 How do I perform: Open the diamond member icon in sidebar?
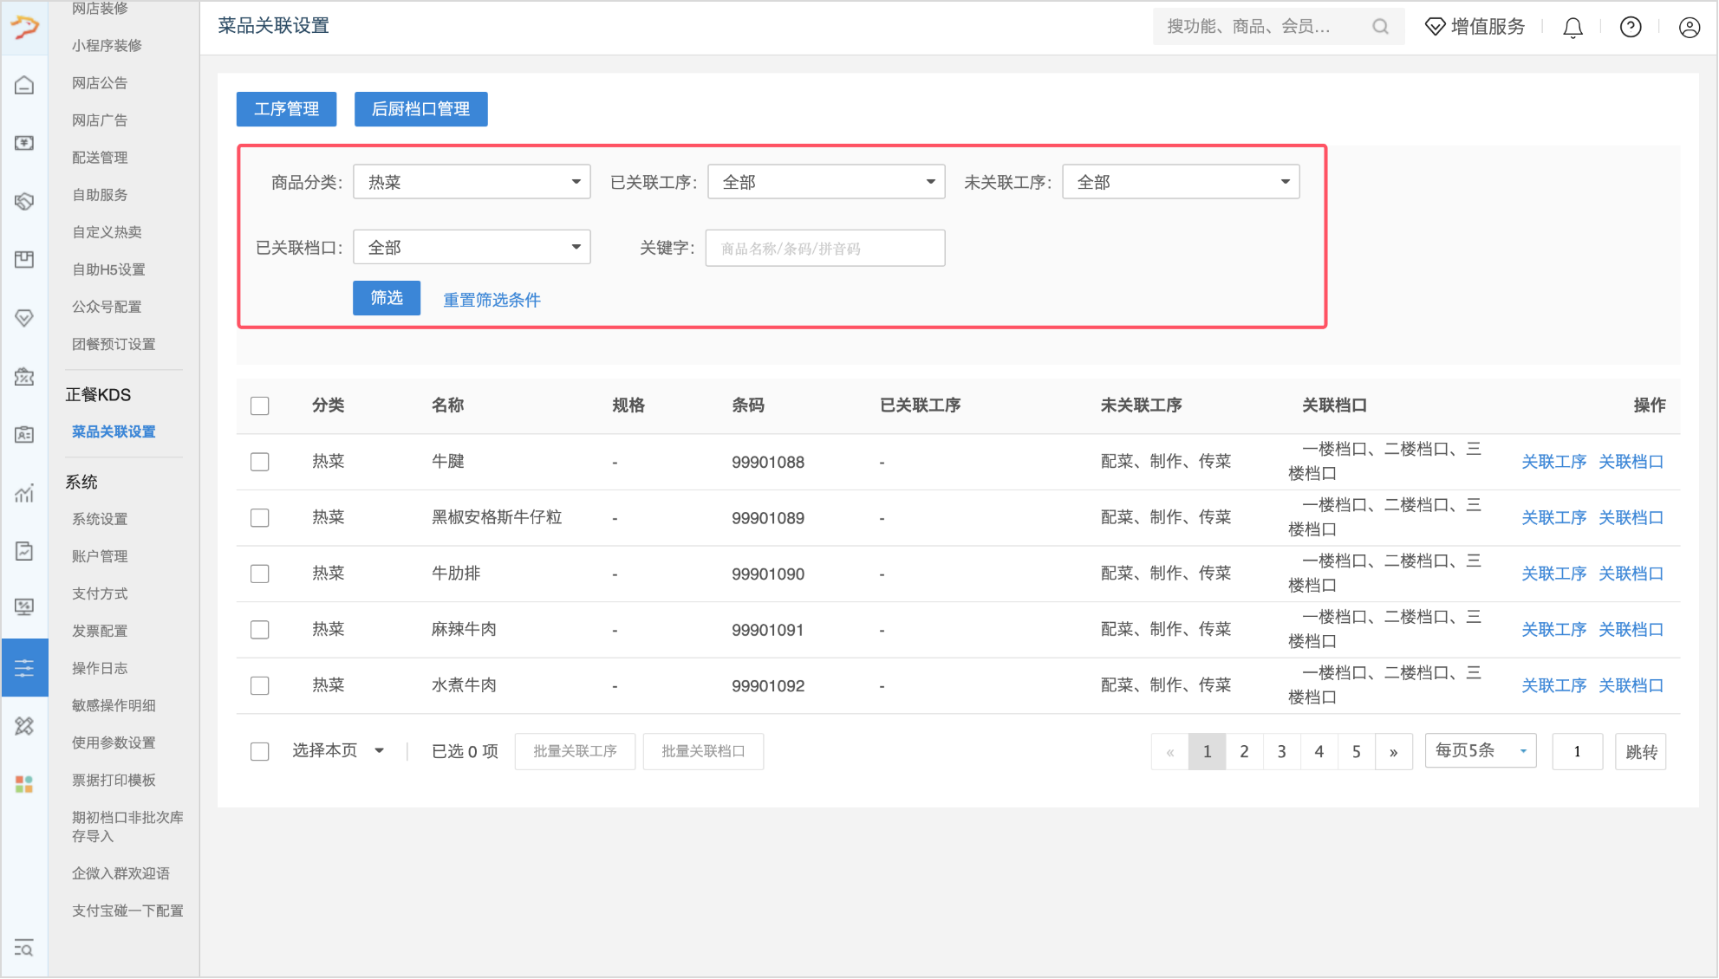click(x=24, y=318)
